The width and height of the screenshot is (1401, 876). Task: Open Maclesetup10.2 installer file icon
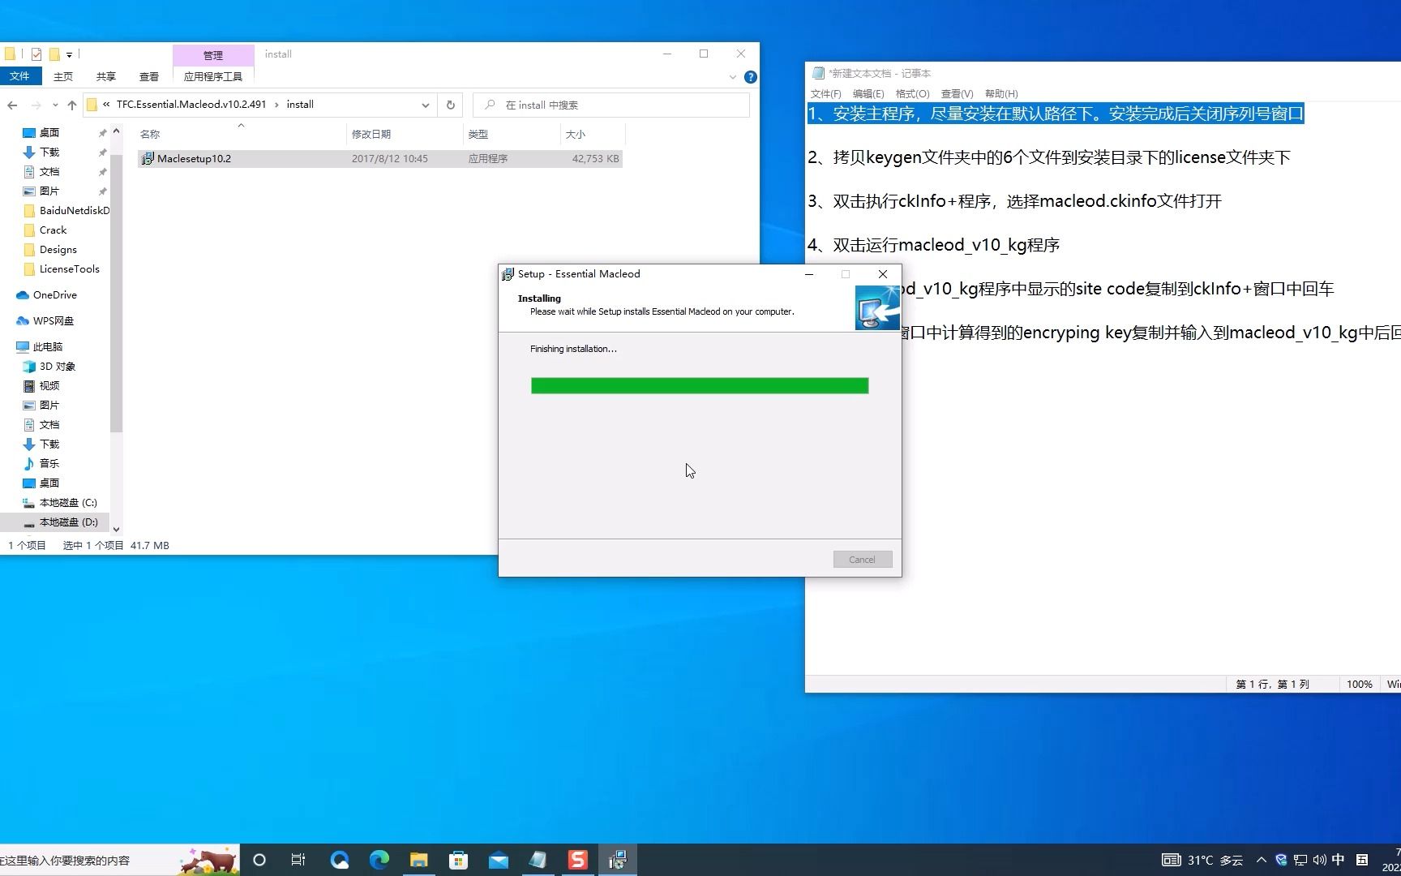[147, 159]
